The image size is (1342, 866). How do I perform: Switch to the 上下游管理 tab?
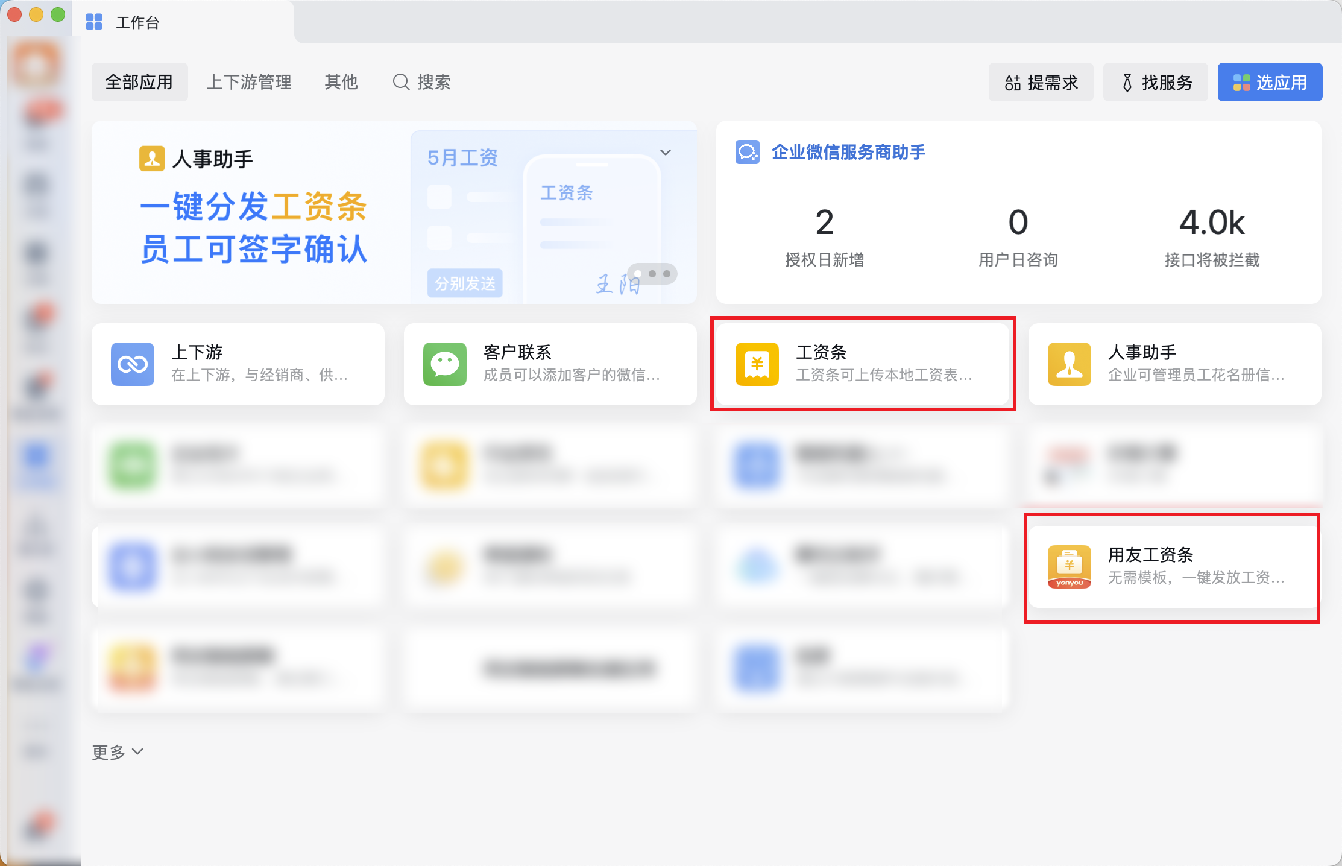tap(249, 82)
